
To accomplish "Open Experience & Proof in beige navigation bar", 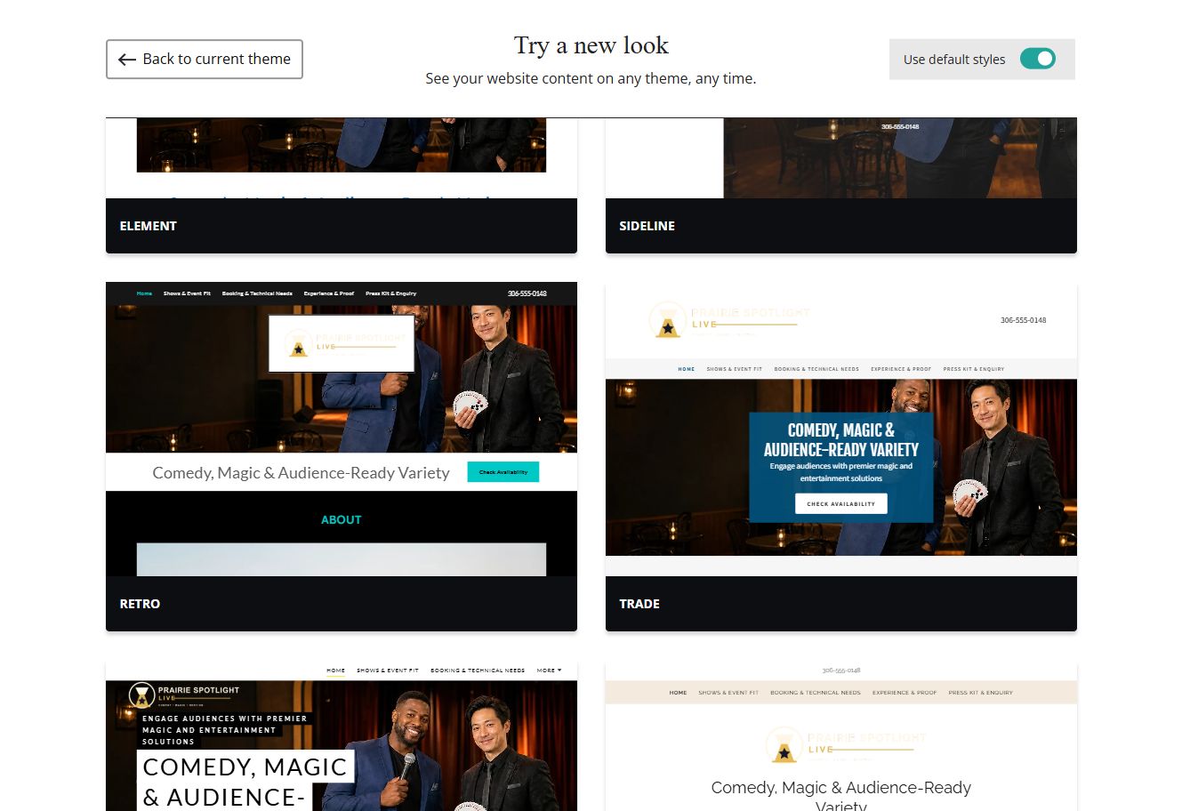I will pos(905,693).
